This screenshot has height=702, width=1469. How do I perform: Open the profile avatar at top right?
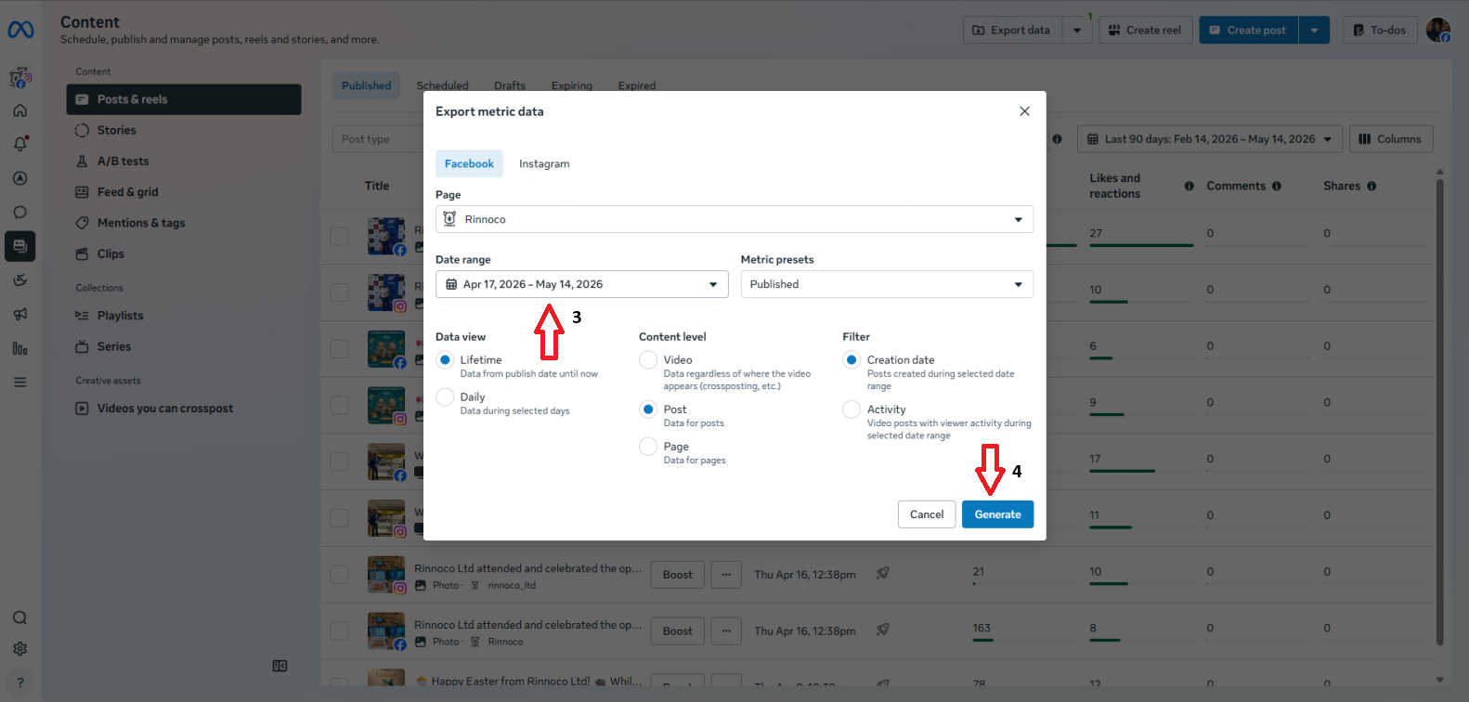click(x=1438, y=30)
